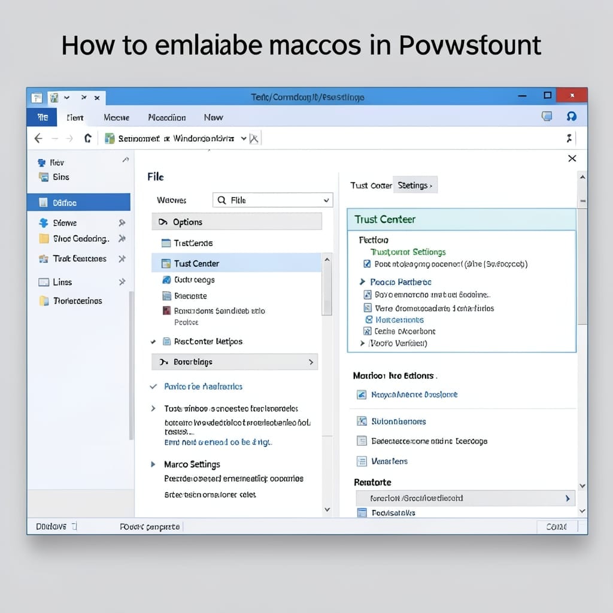Expand the Pcocio Parthebe section
This screenshot has width=613, height=613.
[362, 281]
